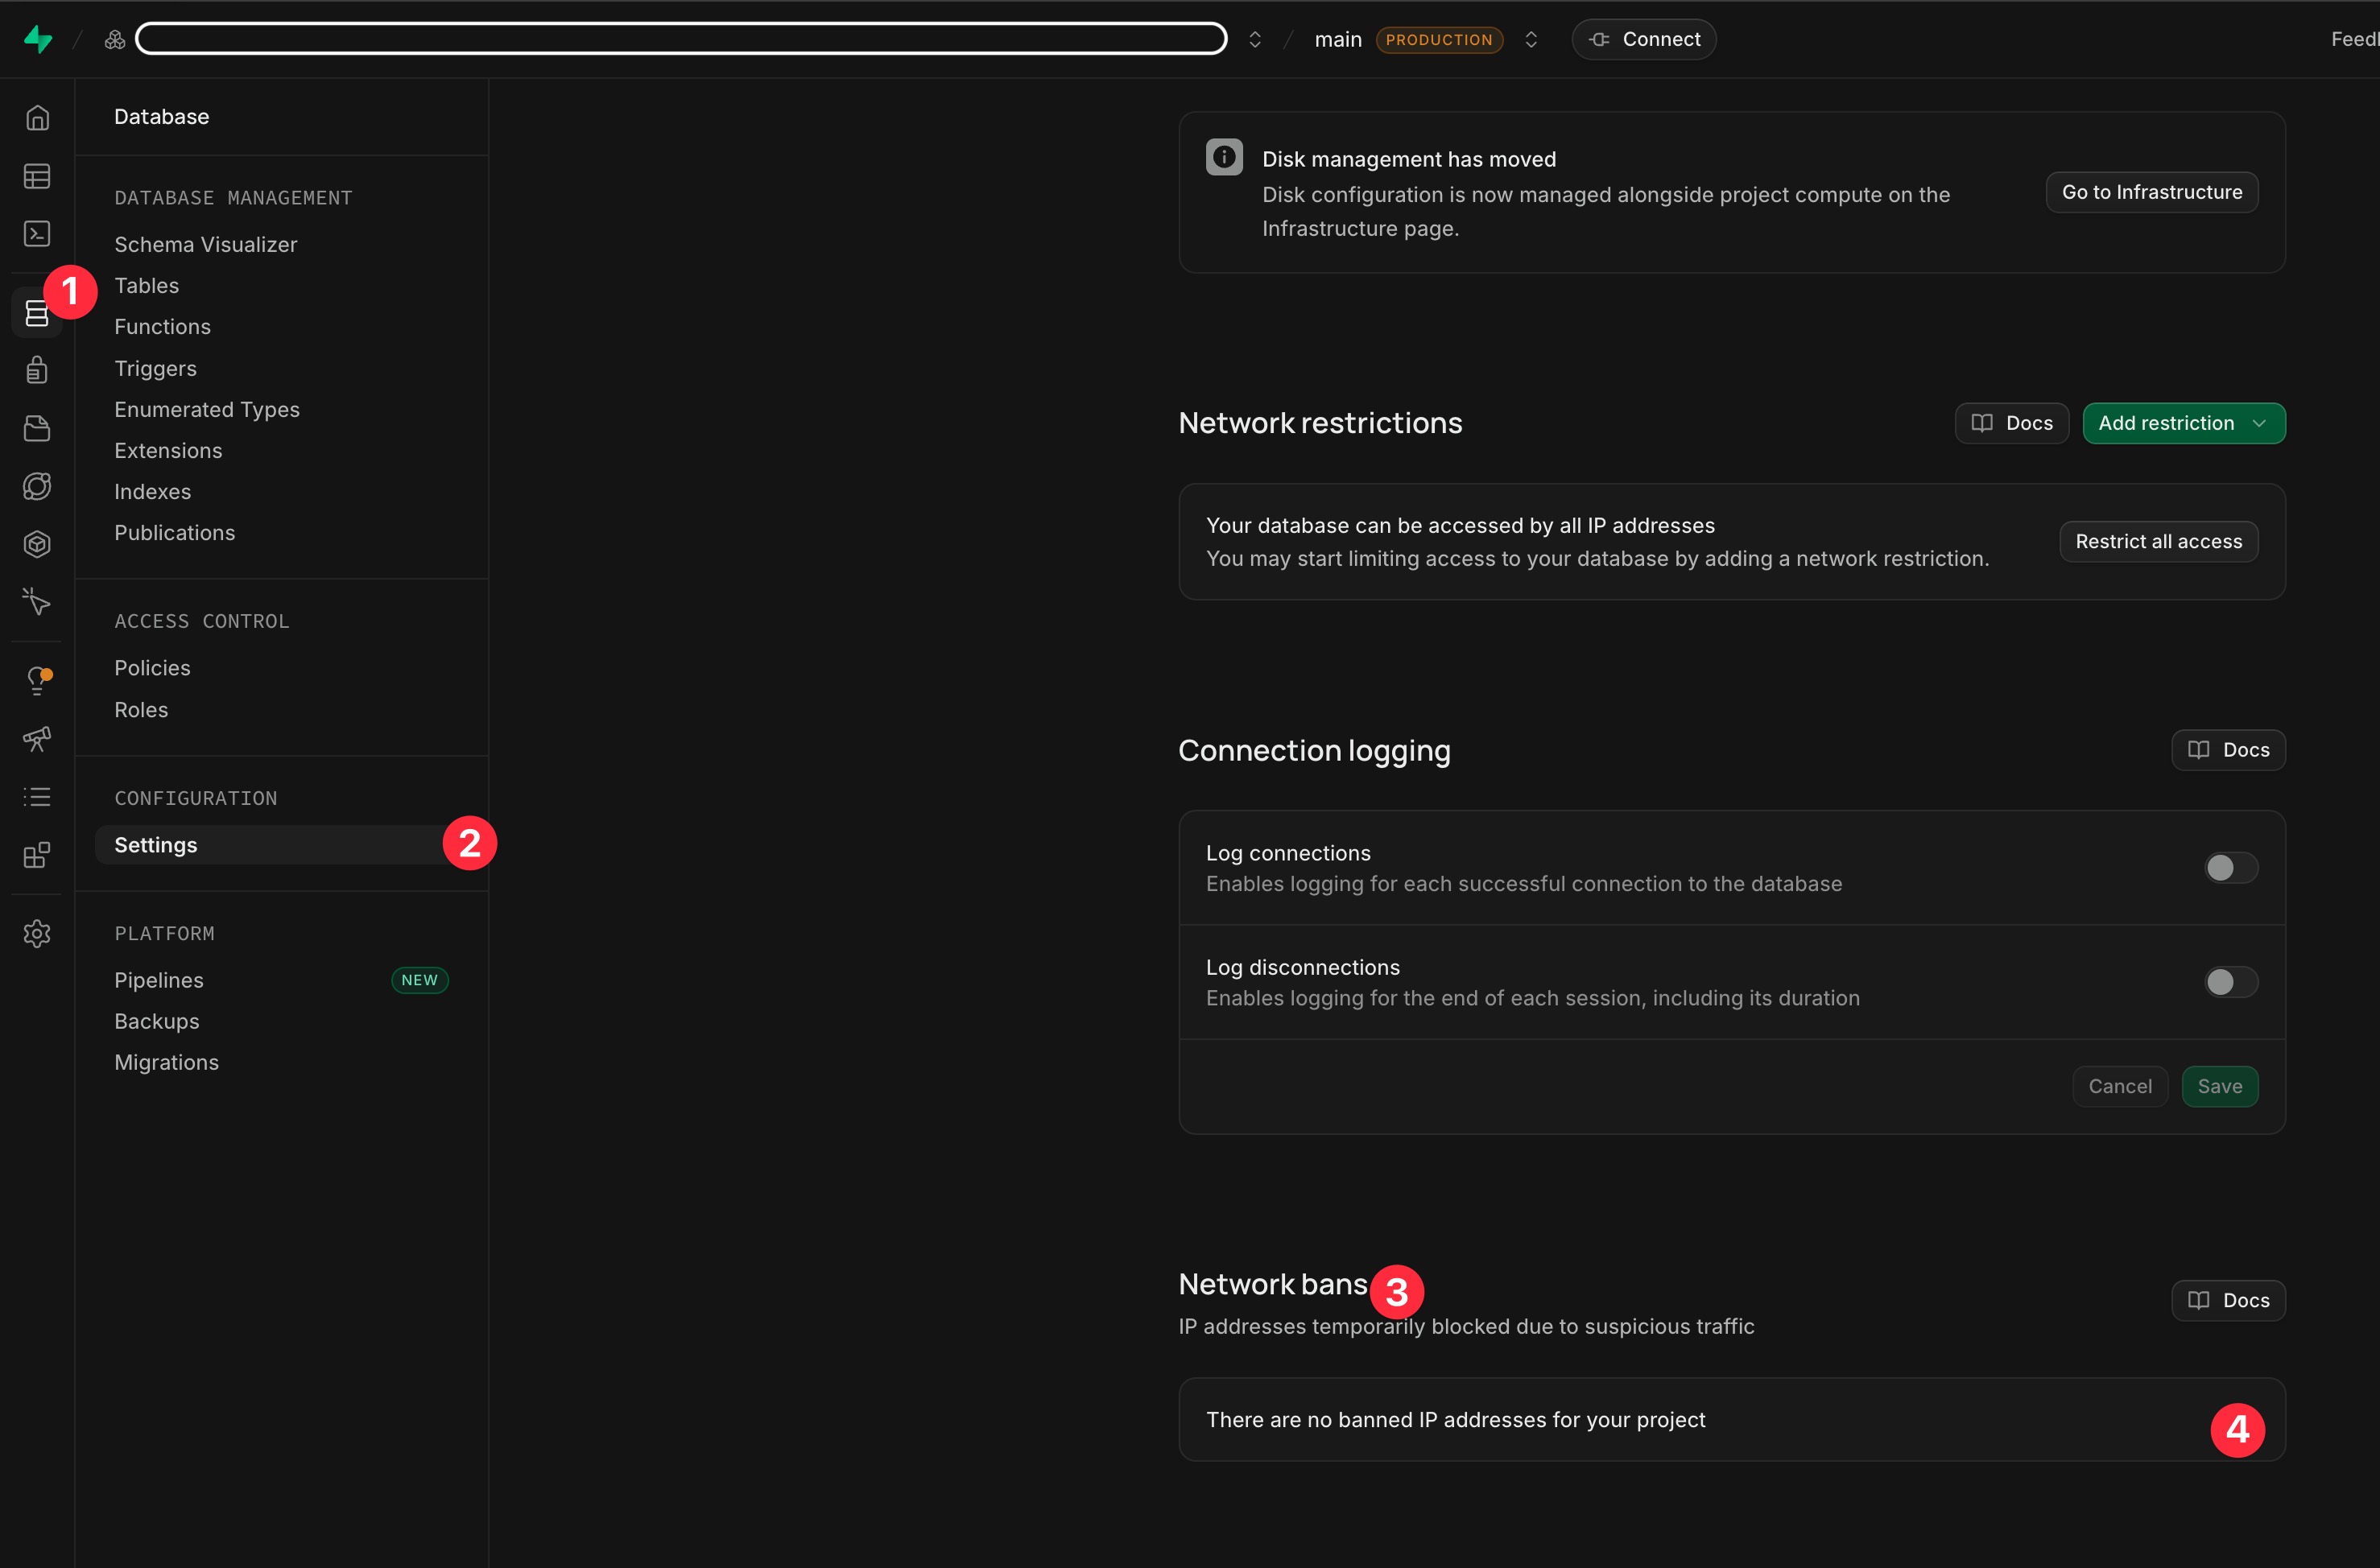Image resolution: width=2380 pixels, height=1568 pixels.
Task: Open the branch switcher next to main
Action: (1531, 39)
